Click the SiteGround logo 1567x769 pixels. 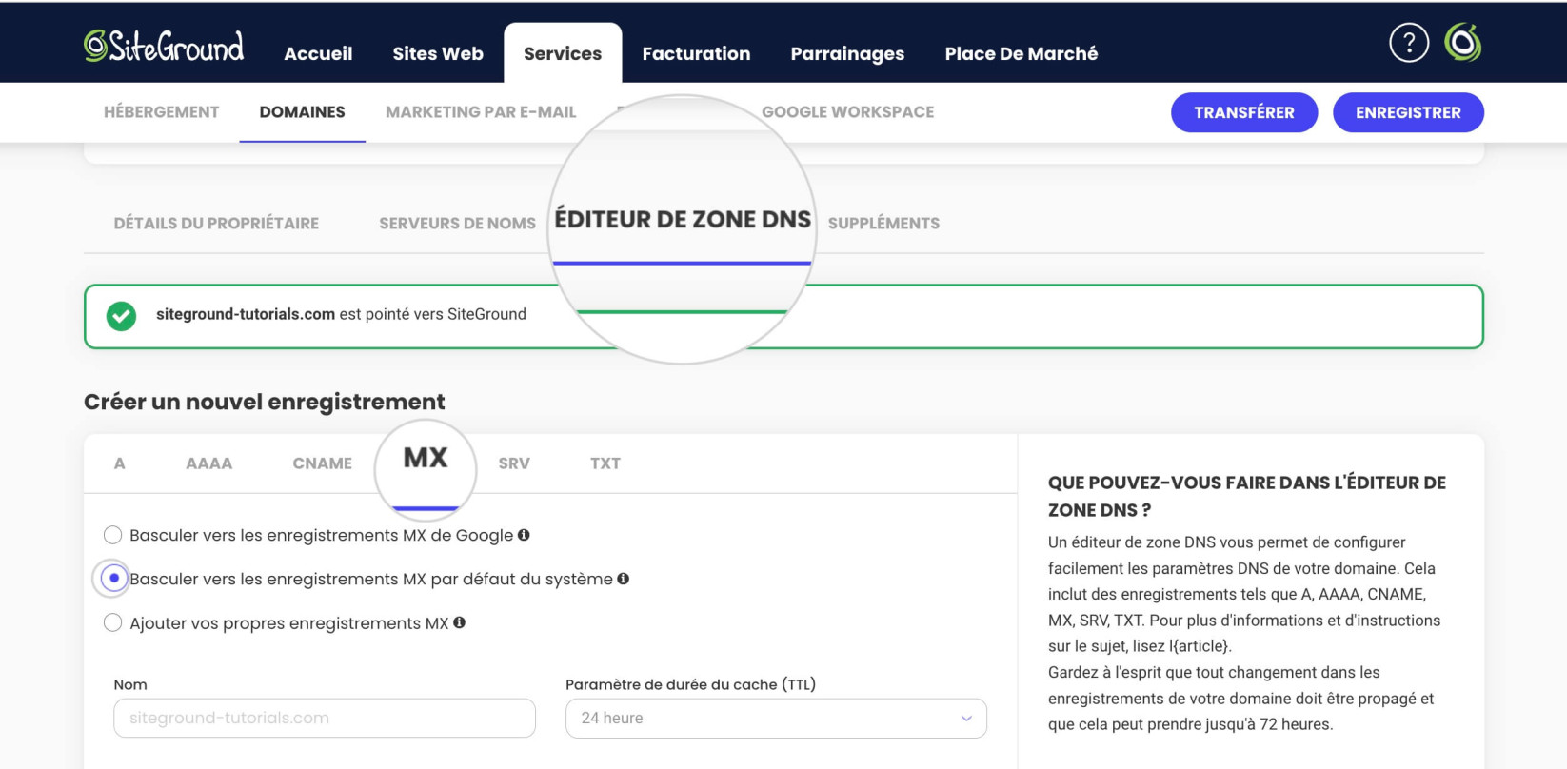coord(164,46)
